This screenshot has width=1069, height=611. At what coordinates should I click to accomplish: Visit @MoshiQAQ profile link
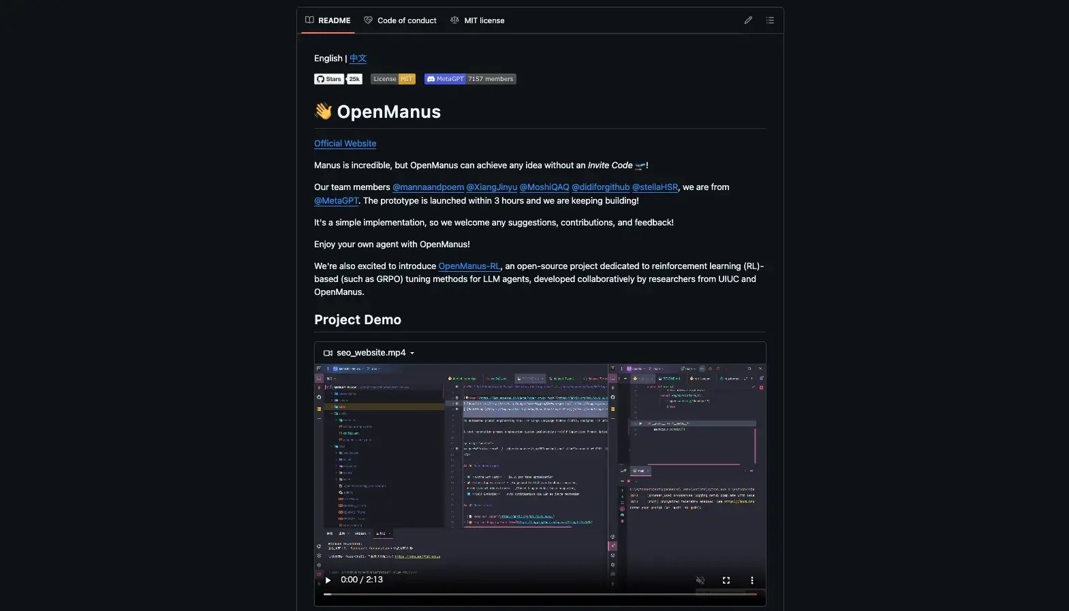pyautogui.click(x=544, y=187)
